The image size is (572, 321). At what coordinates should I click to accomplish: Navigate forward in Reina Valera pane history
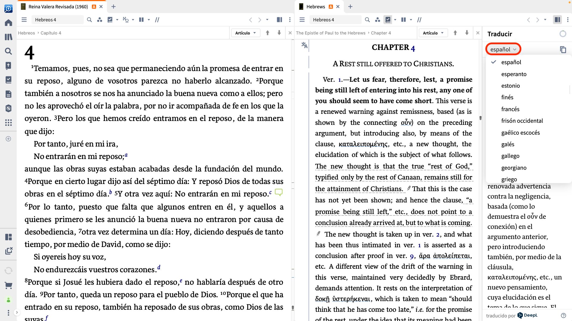pyautogui.click(x=259, y=20)
